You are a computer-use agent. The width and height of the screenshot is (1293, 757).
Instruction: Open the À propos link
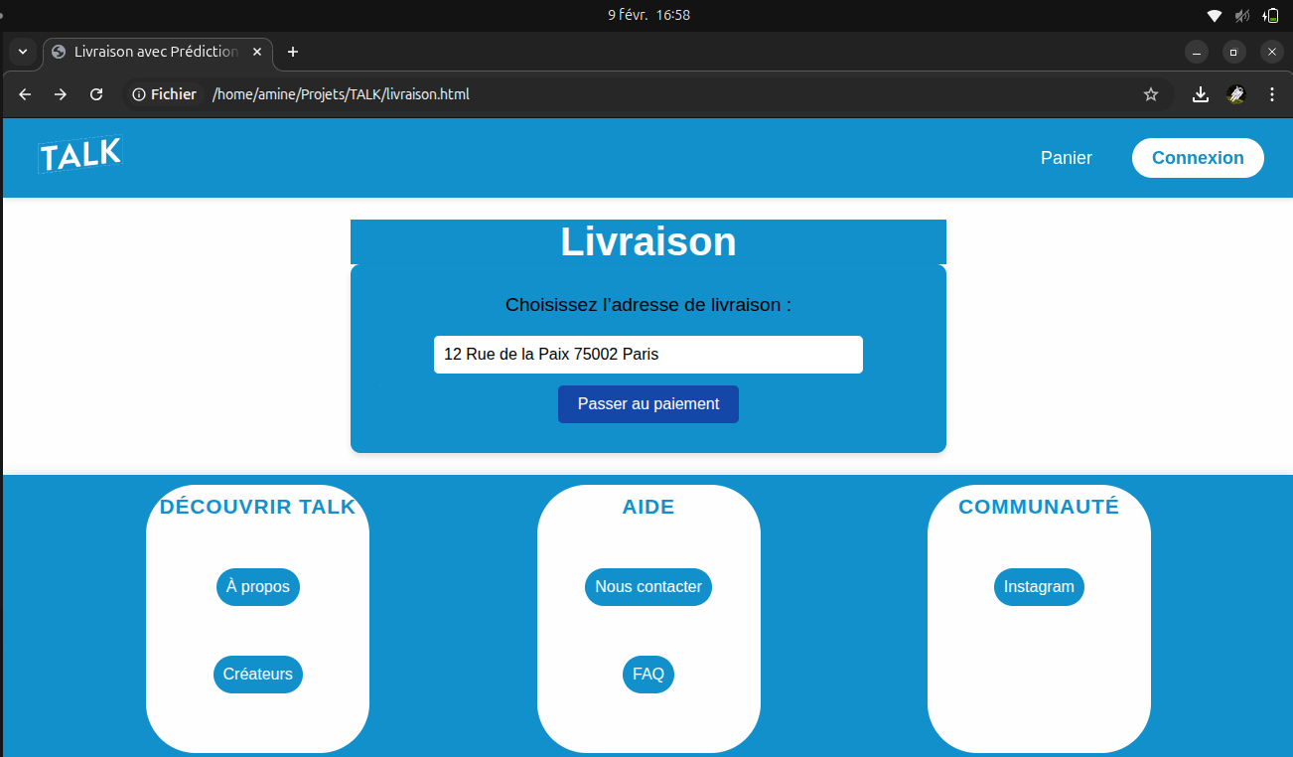point(257,587)
